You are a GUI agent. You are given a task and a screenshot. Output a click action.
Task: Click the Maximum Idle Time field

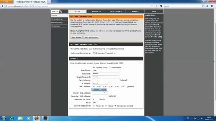click(96, 99)
